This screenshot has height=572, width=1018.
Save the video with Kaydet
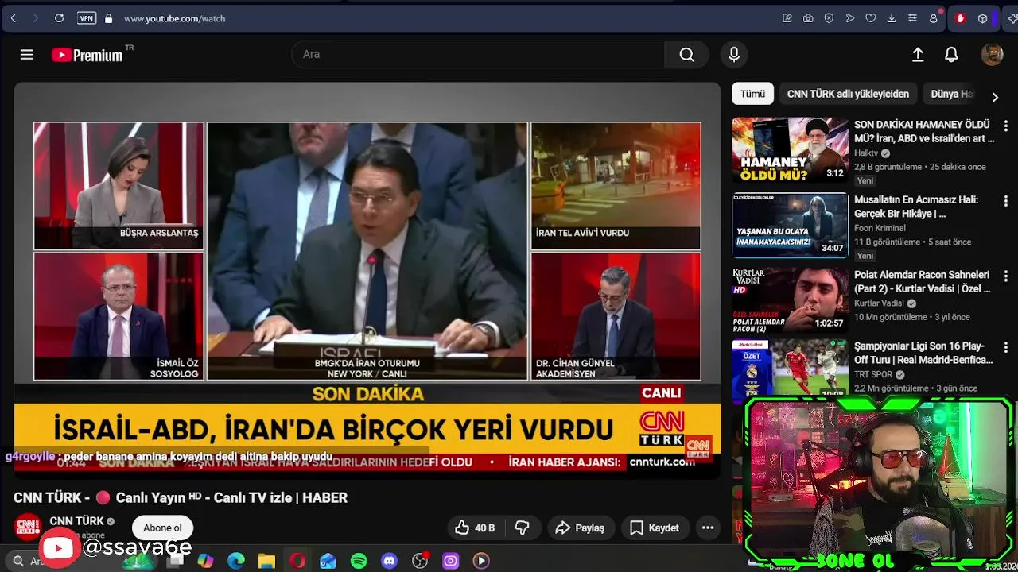click(x=655, y=528)
